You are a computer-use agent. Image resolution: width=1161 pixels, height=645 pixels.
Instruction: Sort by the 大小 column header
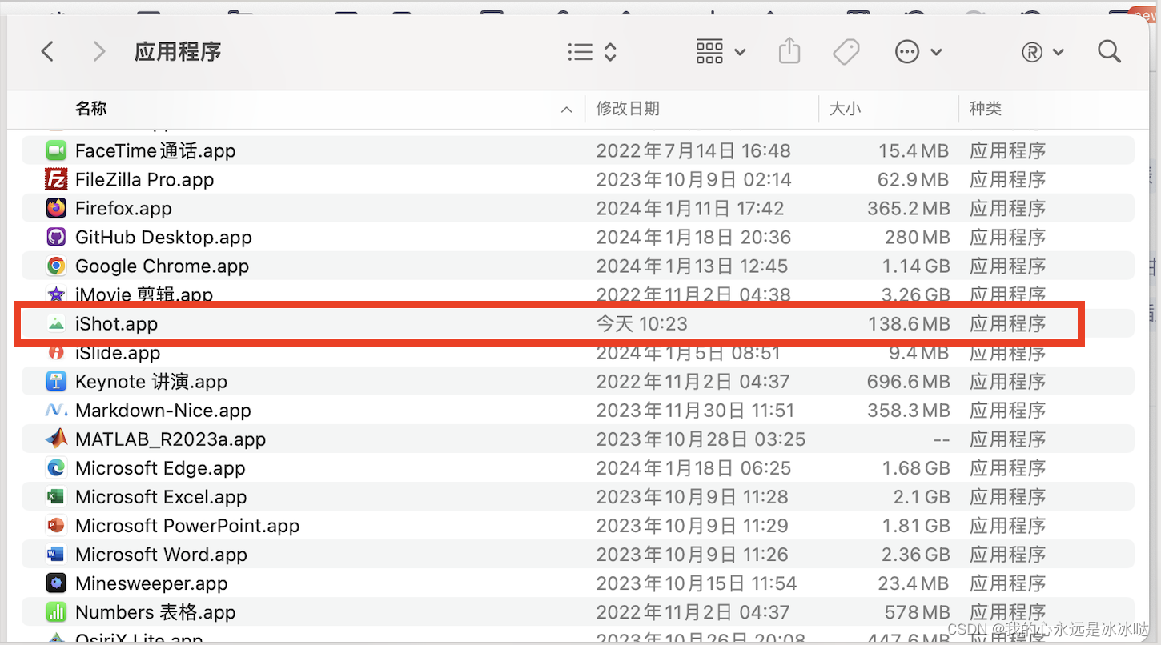tap(845, 109)
